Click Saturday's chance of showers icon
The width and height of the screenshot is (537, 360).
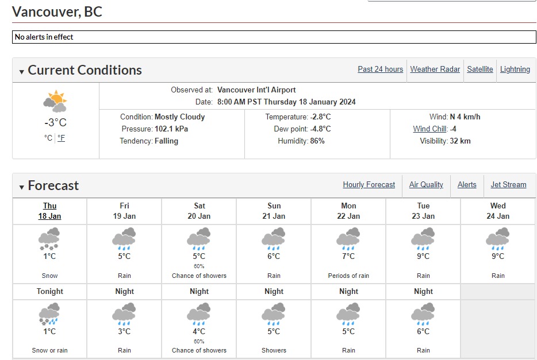199,239
